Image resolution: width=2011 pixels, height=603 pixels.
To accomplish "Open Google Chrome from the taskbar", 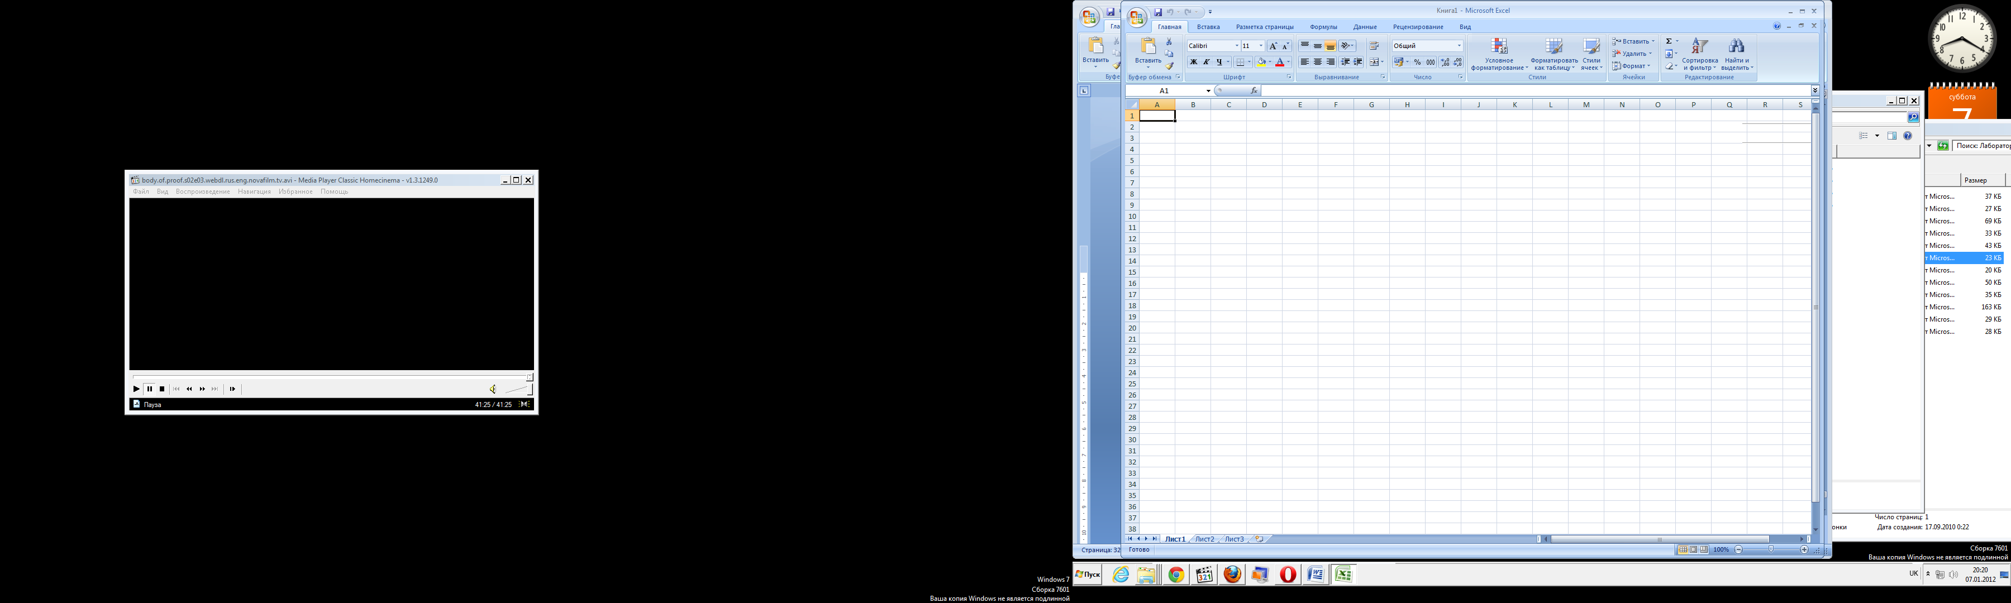I will click(1176, 575).
